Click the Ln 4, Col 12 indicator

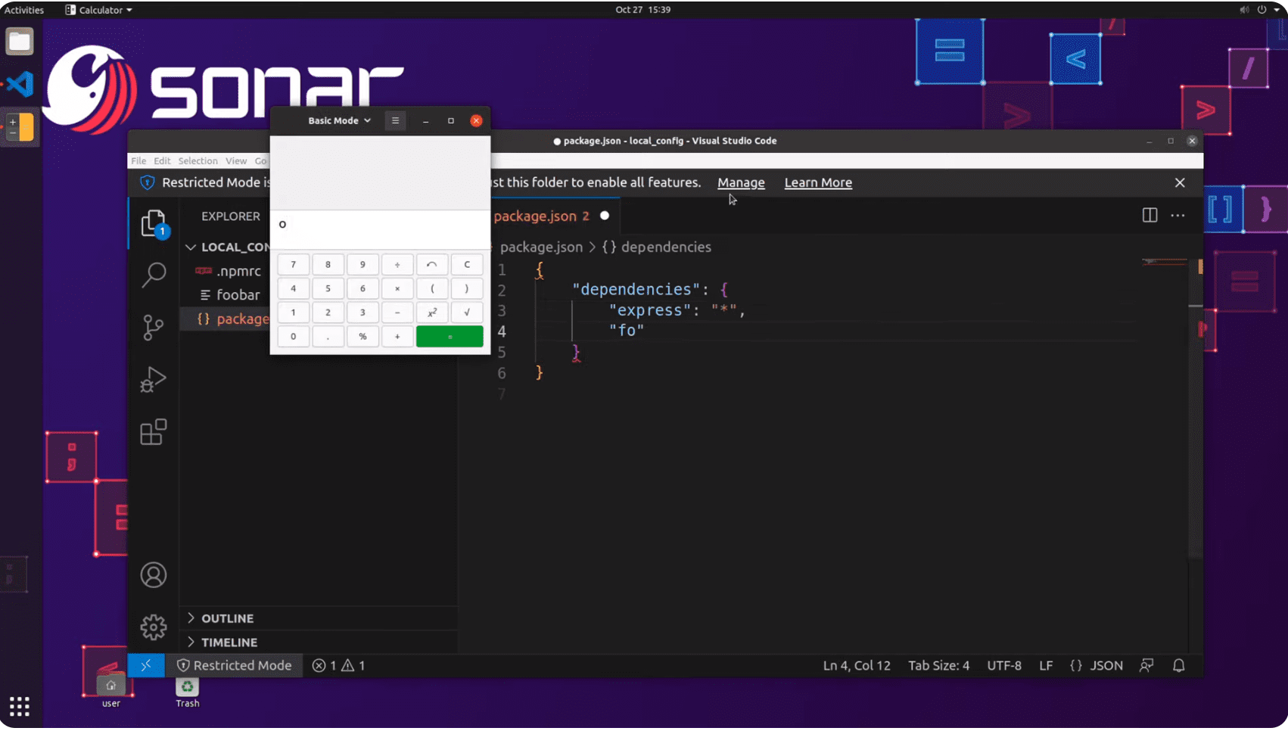coord(857,665)
